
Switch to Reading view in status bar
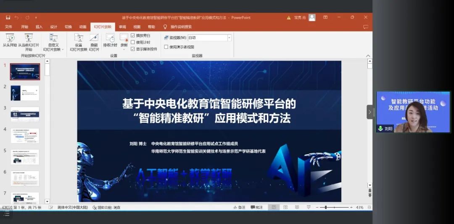click(297, 207)
